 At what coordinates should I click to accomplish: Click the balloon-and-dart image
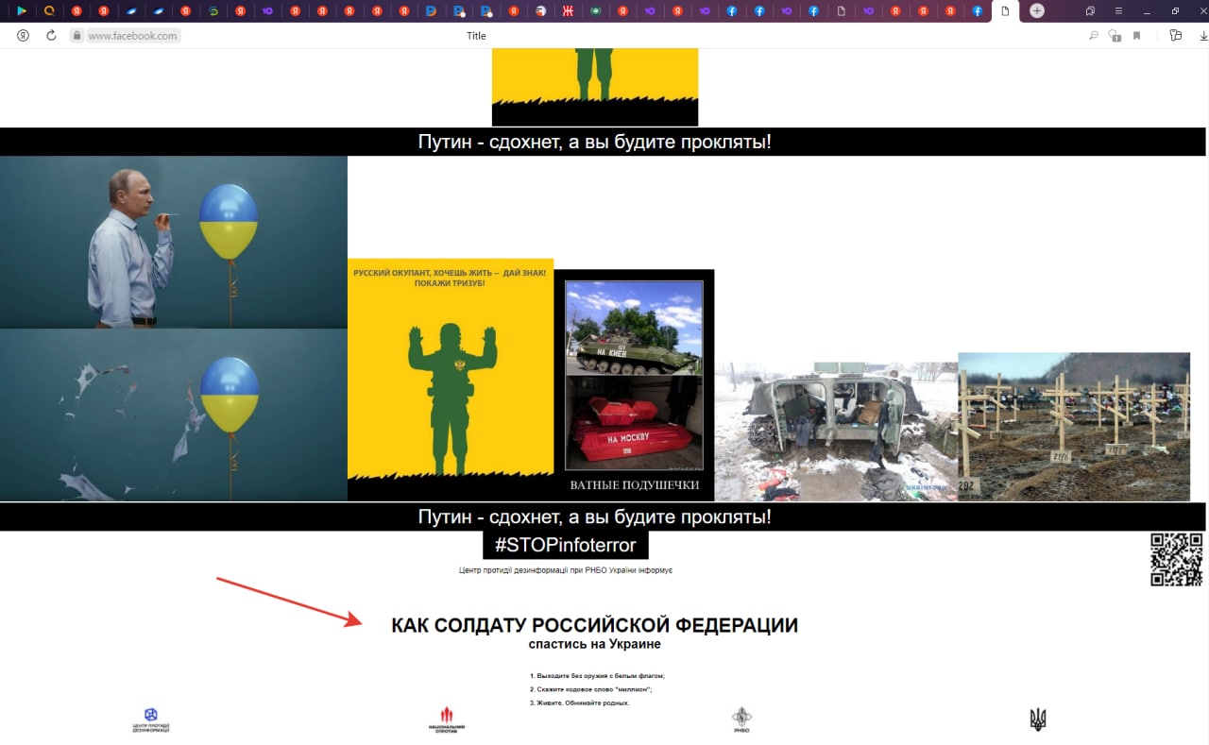174,329
